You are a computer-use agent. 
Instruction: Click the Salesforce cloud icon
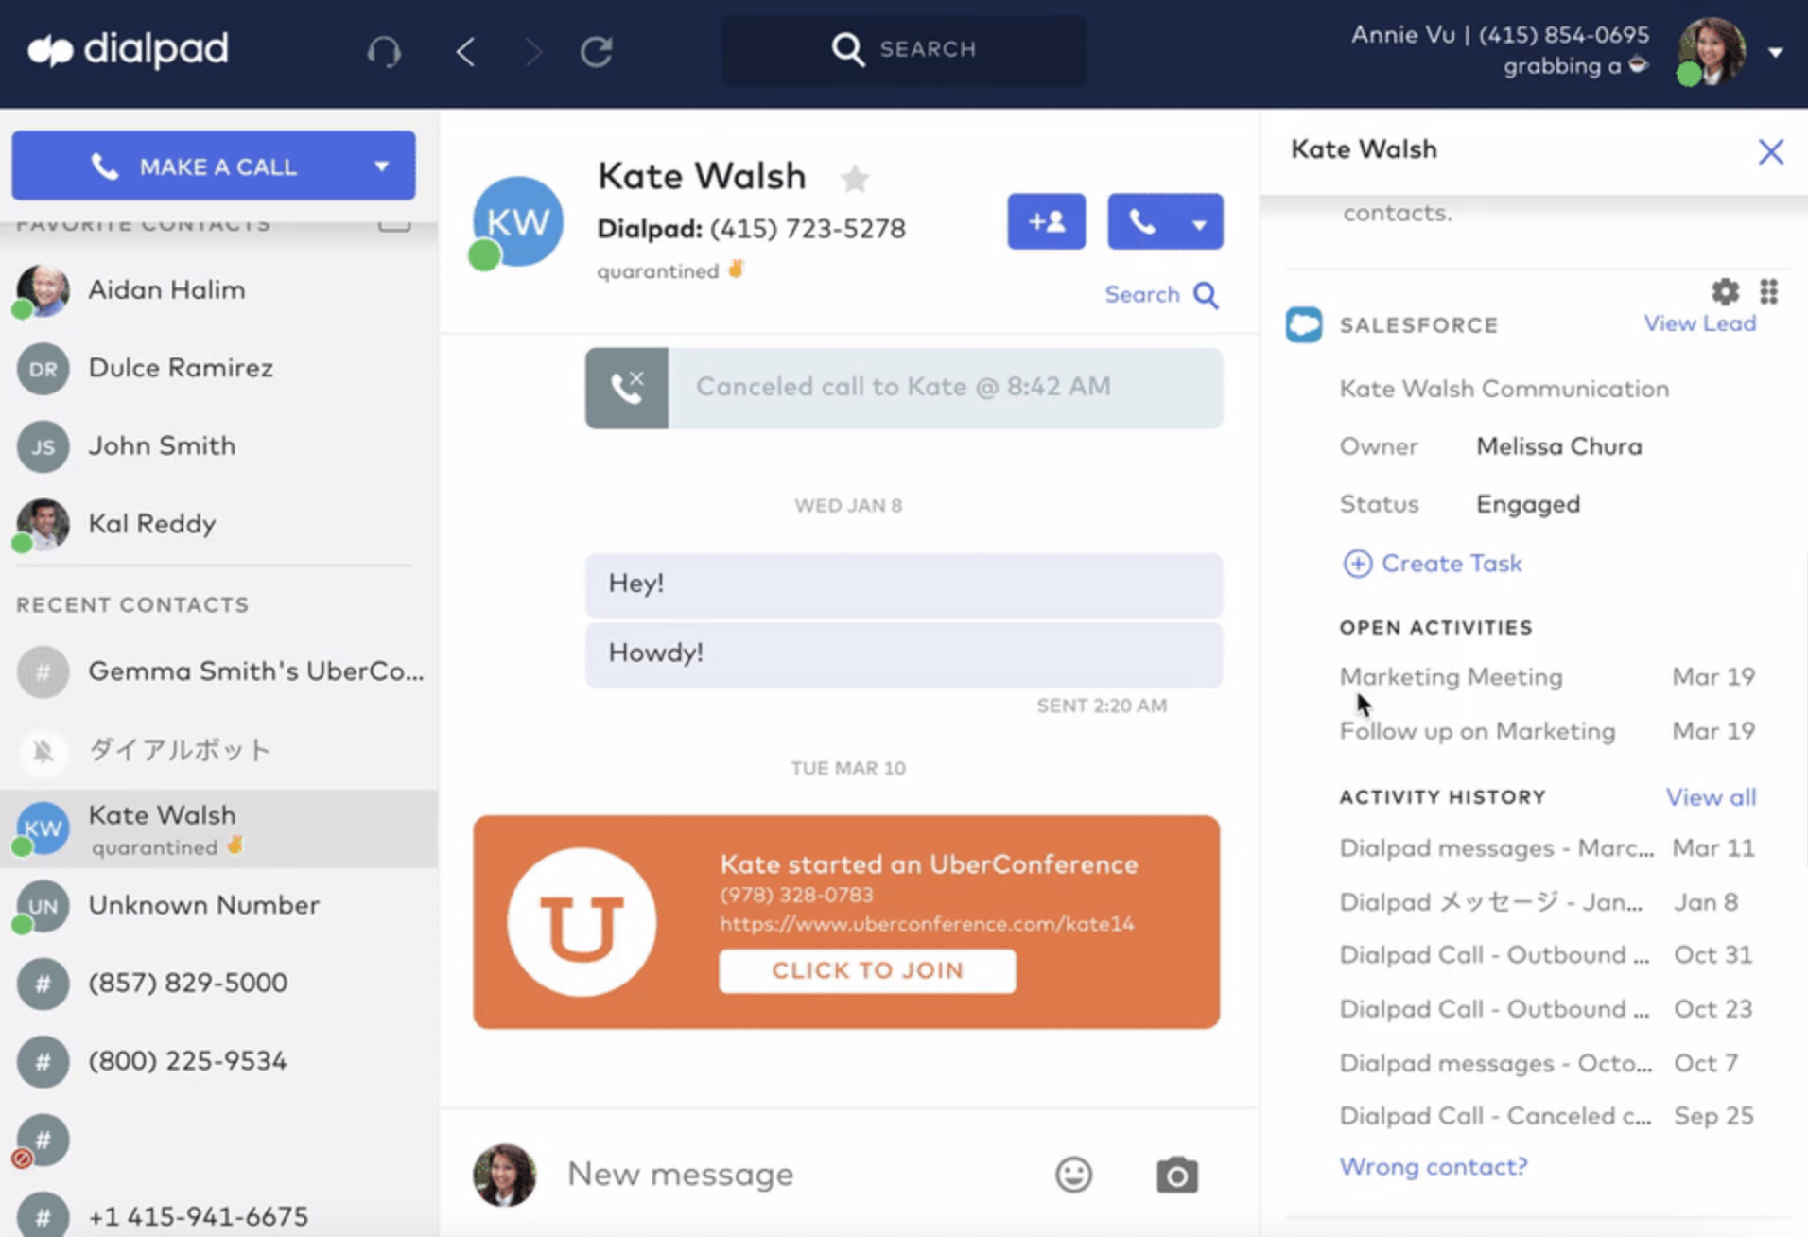coord(1304,325)
